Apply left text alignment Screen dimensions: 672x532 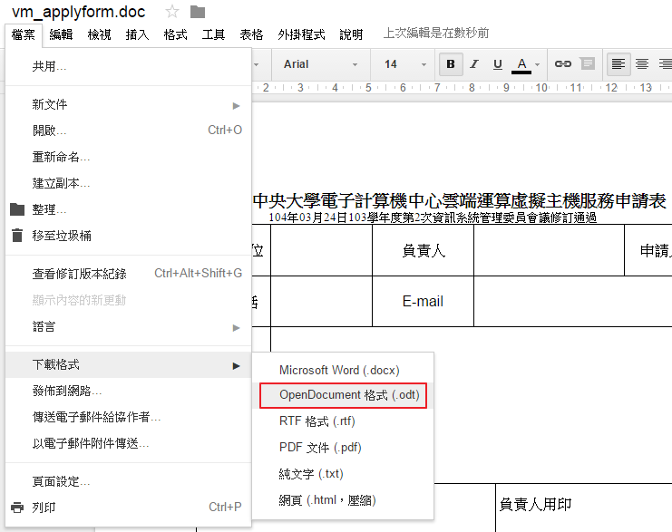click(618, 64)
